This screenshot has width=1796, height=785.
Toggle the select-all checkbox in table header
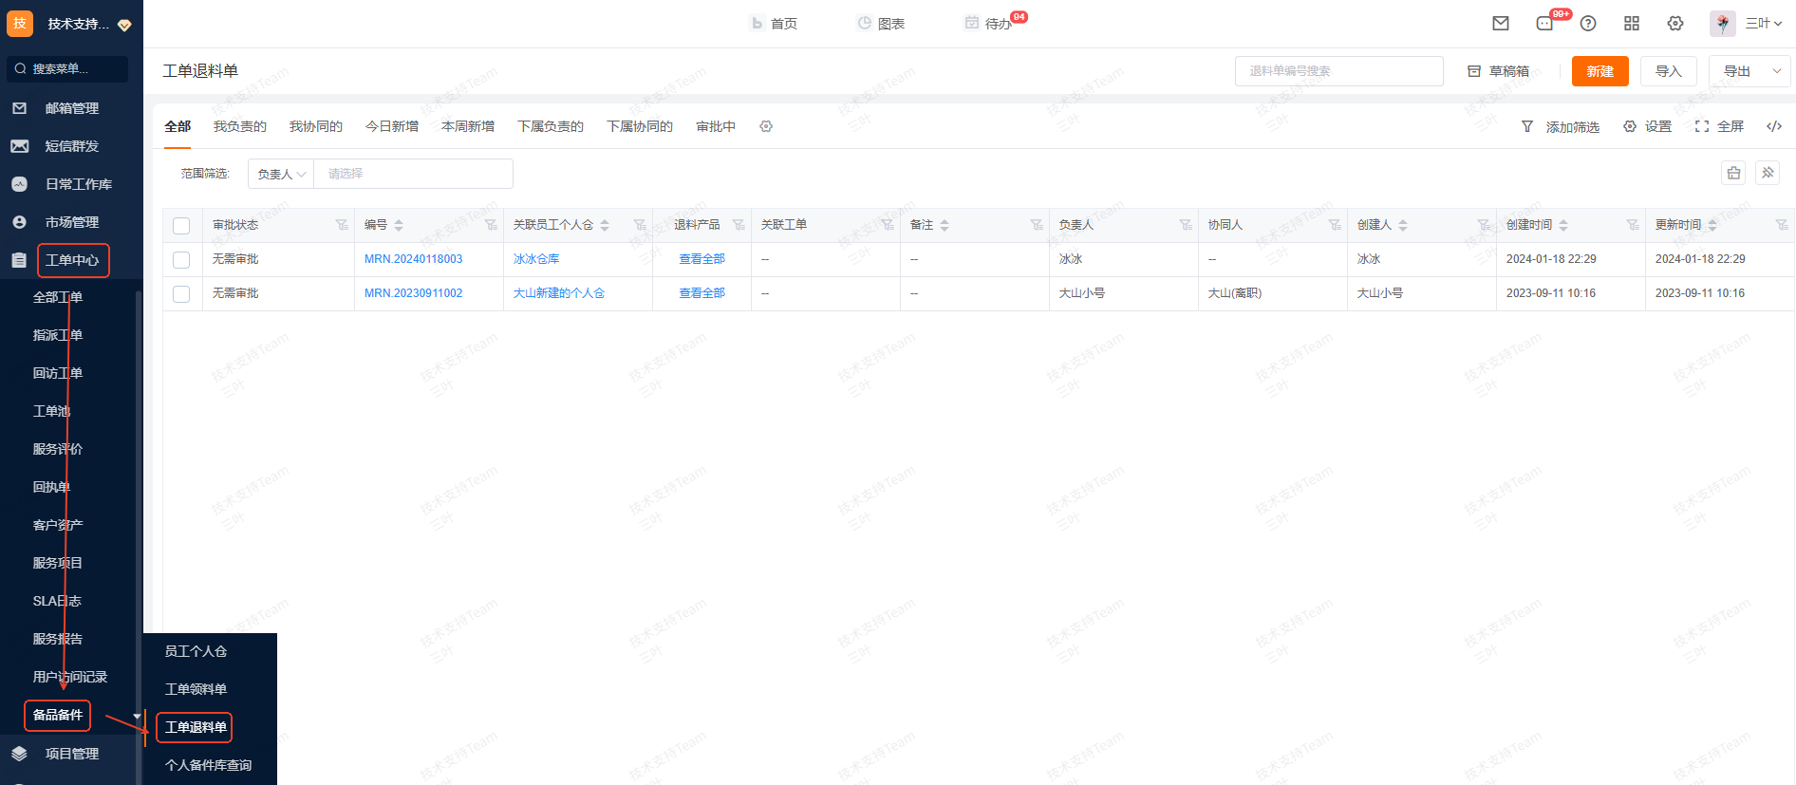[x=181, y=225]
